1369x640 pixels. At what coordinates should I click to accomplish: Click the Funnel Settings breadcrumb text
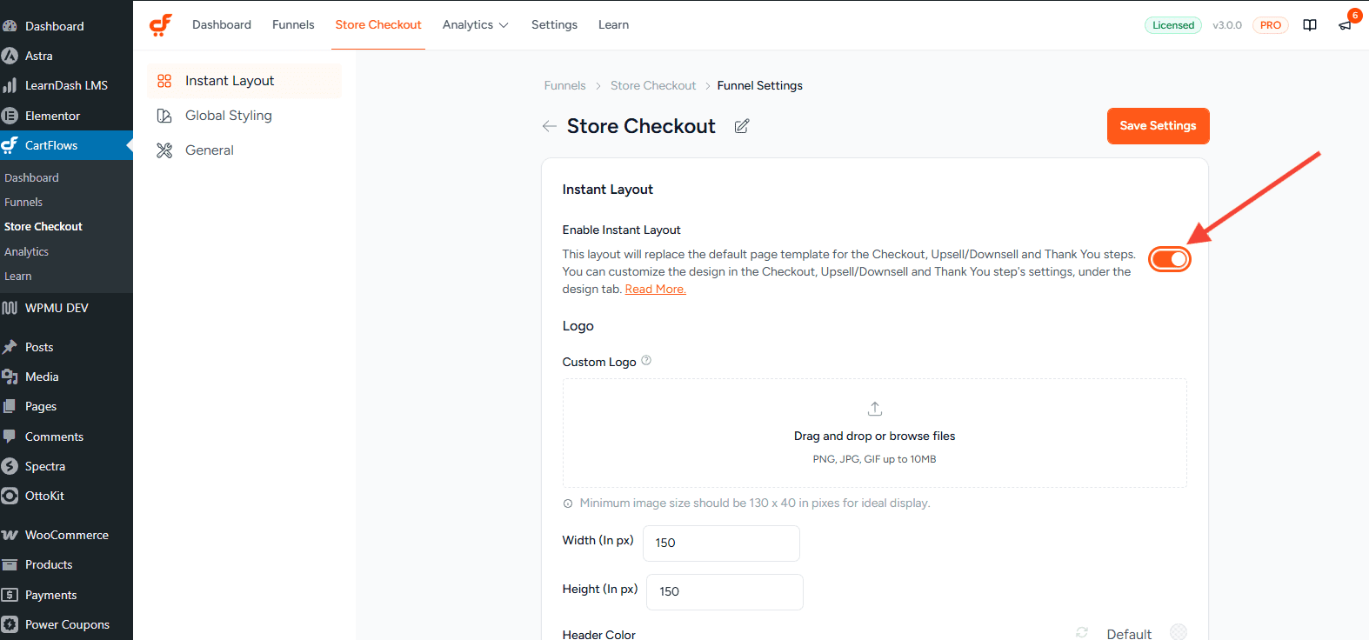(760, 85)
